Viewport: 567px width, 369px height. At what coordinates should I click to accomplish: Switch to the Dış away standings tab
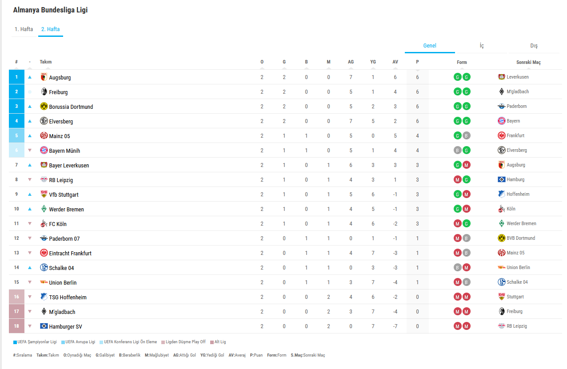pos(534,46)
